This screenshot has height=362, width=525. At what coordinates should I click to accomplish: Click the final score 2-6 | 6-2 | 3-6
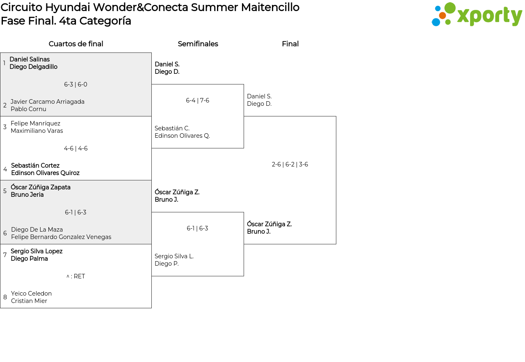(x=290, y=164)
